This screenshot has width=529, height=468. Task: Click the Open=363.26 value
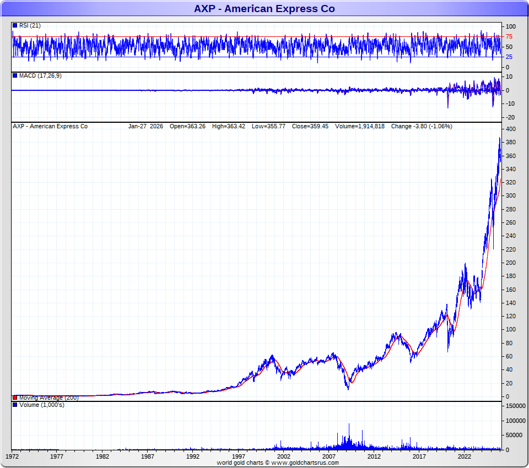tap(187, 127)
